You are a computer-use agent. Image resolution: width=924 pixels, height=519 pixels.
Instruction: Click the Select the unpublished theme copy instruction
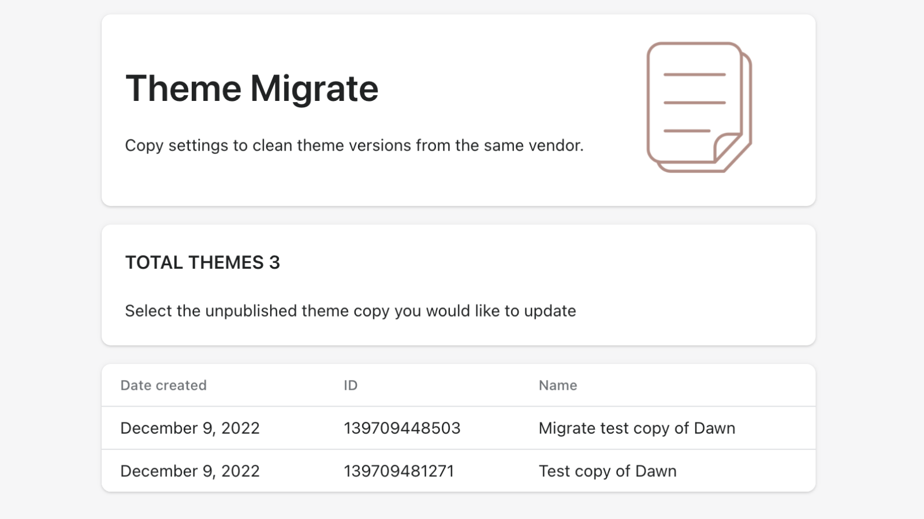click(x=351, y=311)
